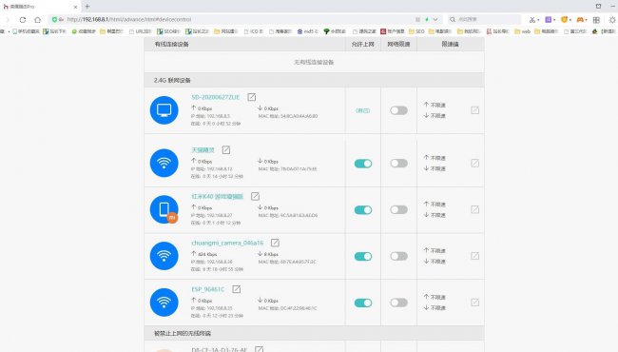Open the scissors screenshot tool dropdown
The height and width of the screenshot is (352, 618).
[x=538, y=20]
